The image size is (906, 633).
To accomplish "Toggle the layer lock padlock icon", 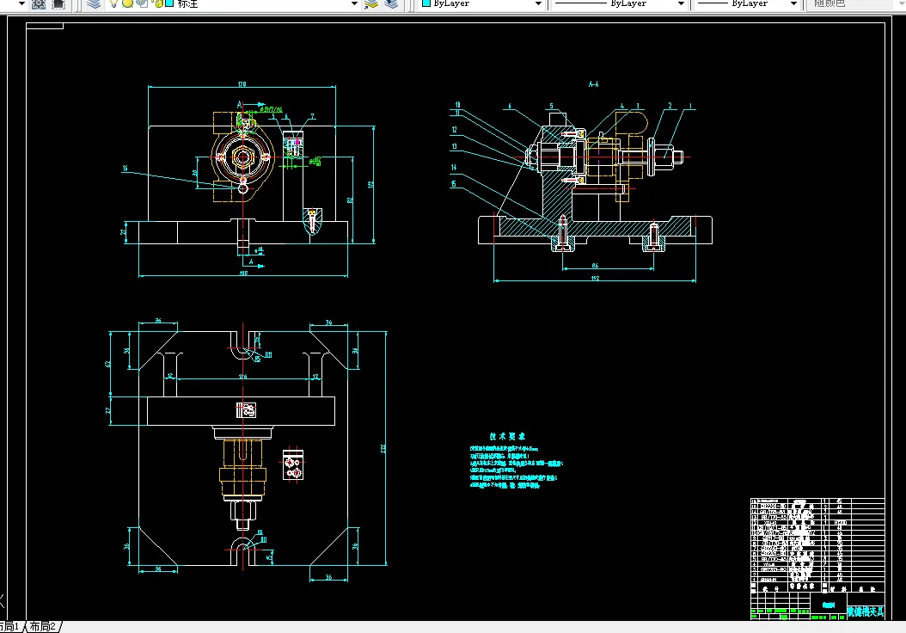I will pyautogui.click(x=157, y=3).
